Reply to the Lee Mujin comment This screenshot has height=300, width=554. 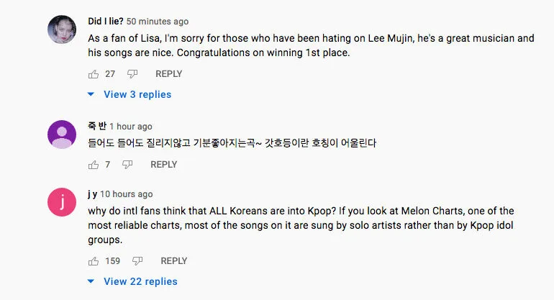[x=169, y=74]
